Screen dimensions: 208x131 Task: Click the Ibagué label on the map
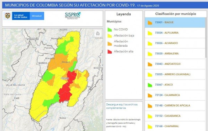pos(66,62)
